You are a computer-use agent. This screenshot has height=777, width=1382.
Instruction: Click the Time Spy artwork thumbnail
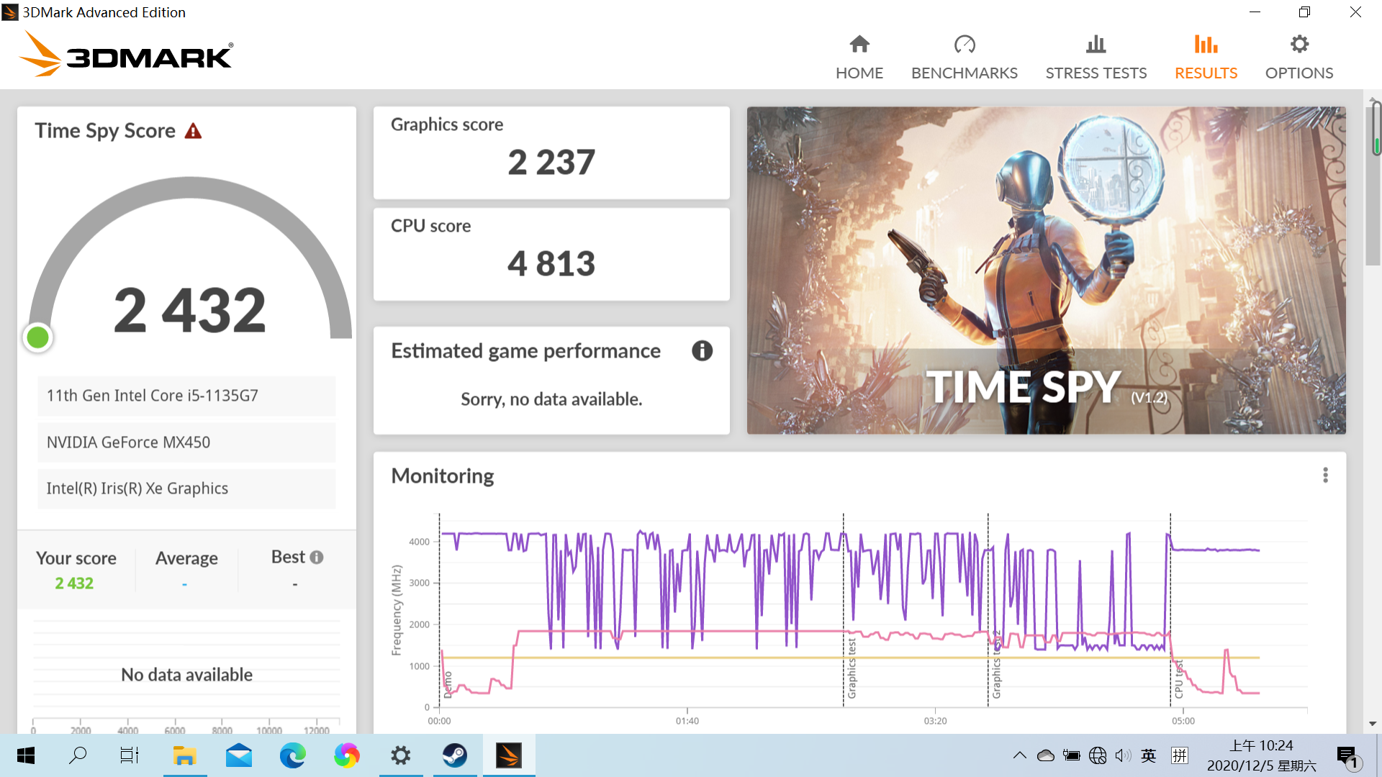1046,271
